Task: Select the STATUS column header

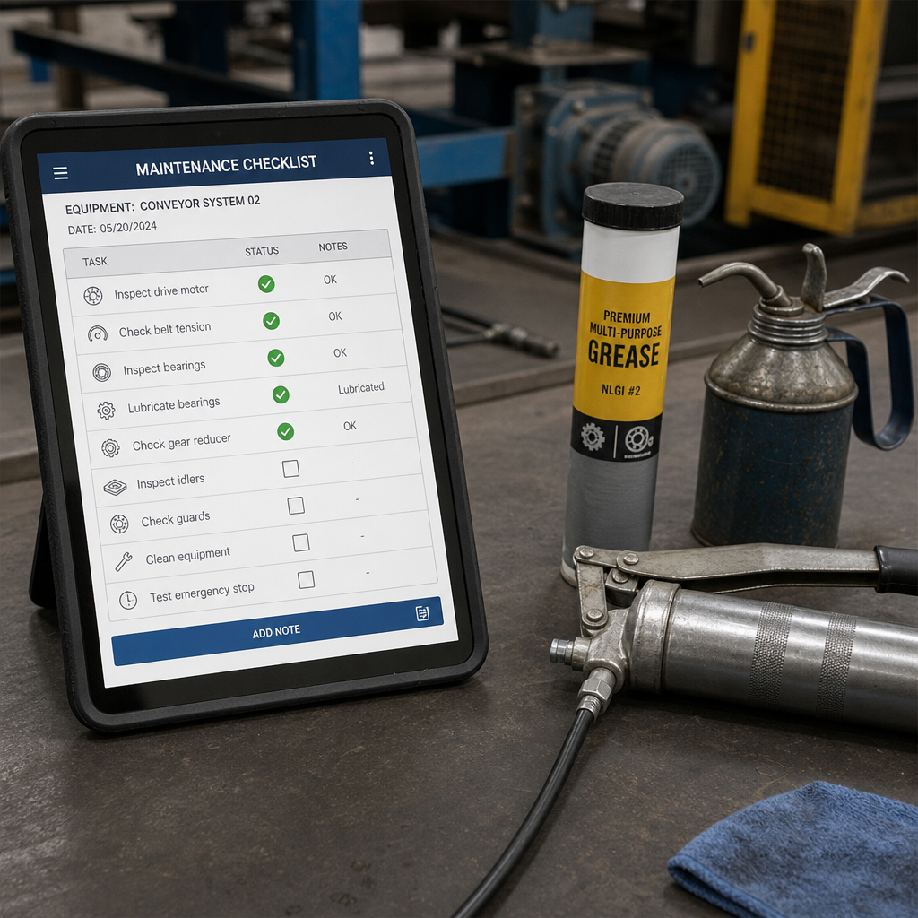Action: point(262,251)
